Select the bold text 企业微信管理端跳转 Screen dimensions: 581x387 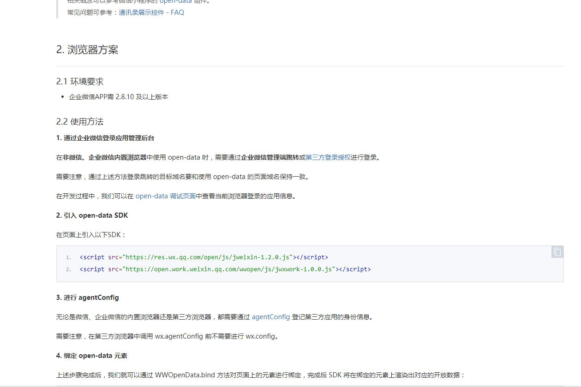[x=270, y=157]
